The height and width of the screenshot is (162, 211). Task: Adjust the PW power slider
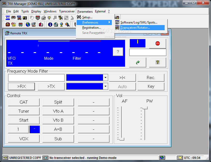tap(145, 108)
